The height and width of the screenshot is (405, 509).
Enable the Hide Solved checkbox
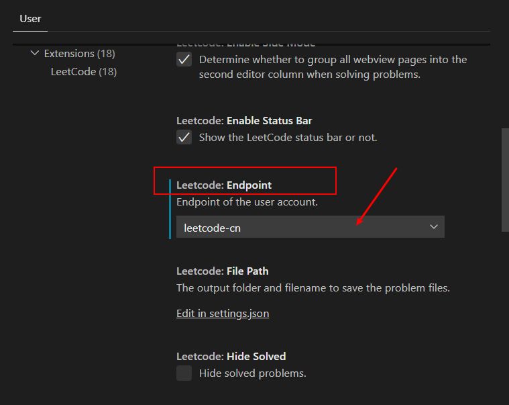tap(184, 373)
